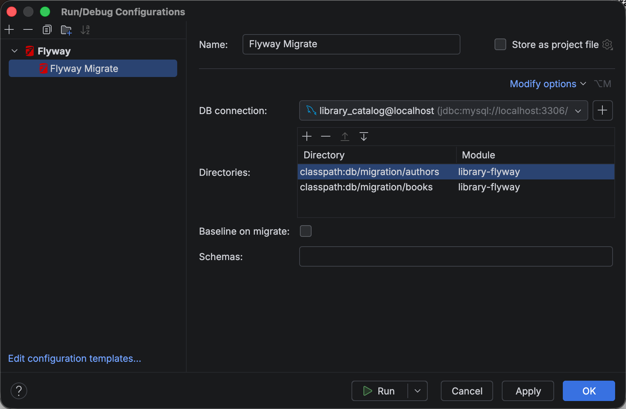Open the Run button dropdown arrow
Screen dimensions: 626x409
tap(418, 391)
